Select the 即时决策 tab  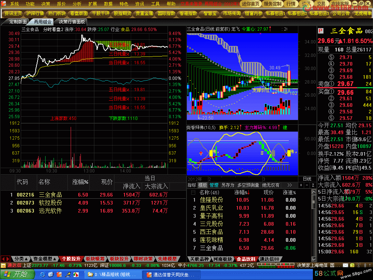tap(143, 259)
